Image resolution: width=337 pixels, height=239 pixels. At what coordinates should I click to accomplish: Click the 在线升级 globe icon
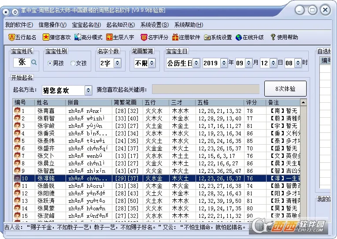239,37
